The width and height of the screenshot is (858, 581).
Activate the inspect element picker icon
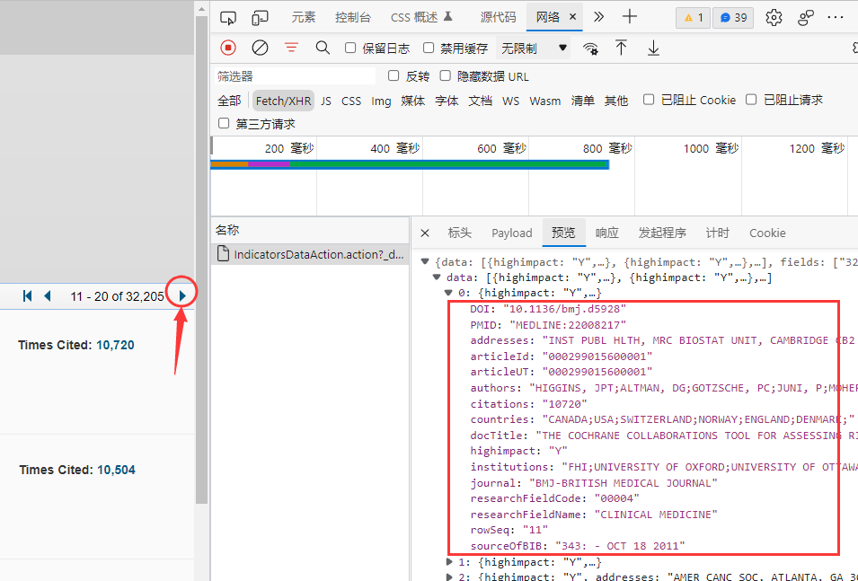click(x=227, y=17)
